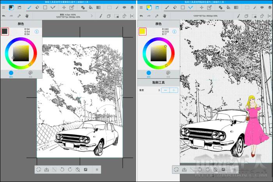The height and width of the screenshot is (182, 273).
Task: Select the Move tool in the right window
Action: pos(202,7)
